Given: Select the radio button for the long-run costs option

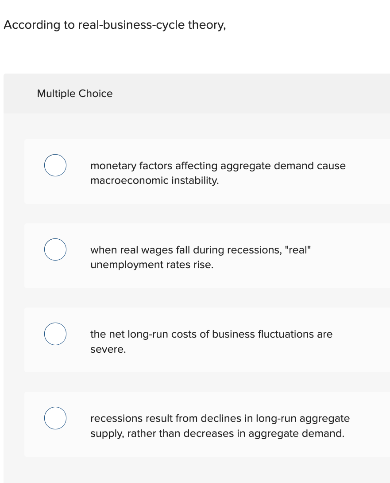Looking at the screenshot, I should 55,334.
